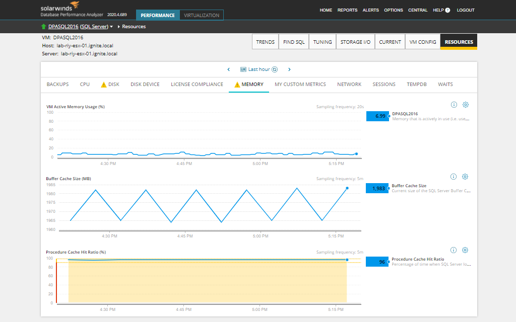Open the SESSIONS metrics tab
Screen dimensions: 516x322
383,84
